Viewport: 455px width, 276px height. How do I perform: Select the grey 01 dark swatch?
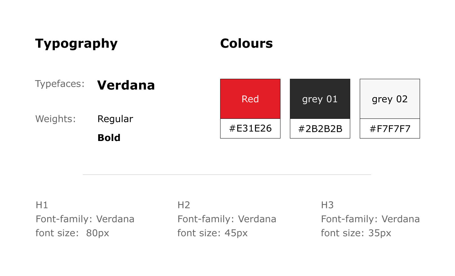[x=320, y=99]
